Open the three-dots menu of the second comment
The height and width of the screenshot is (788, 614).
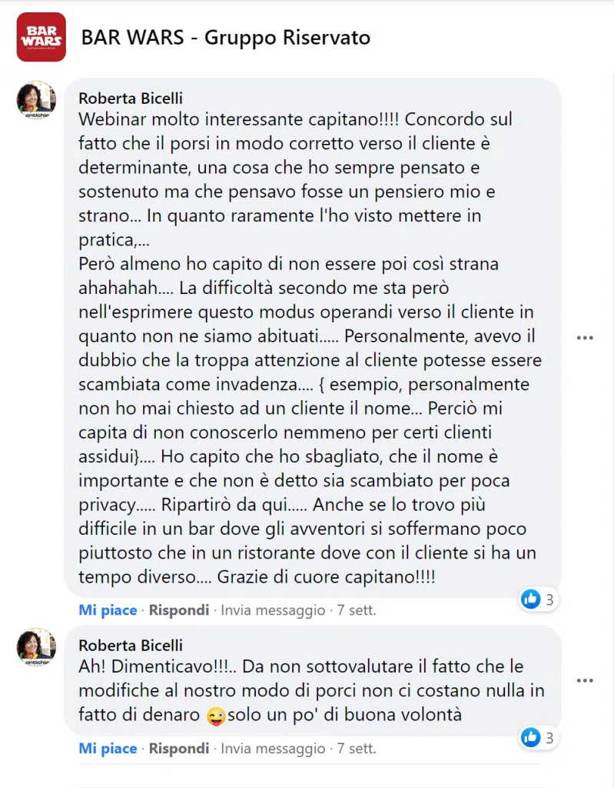coord(585,680)
